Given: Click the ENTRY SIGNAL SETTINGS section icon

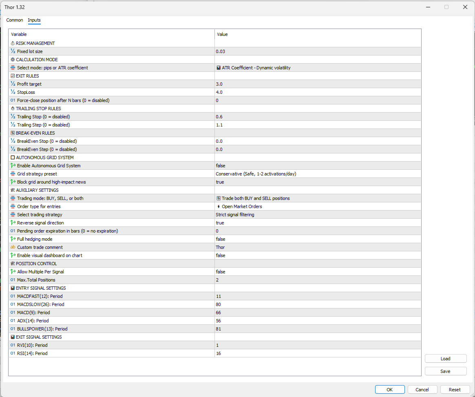Looking at the screenshot, I should click(x=13, y=288).
